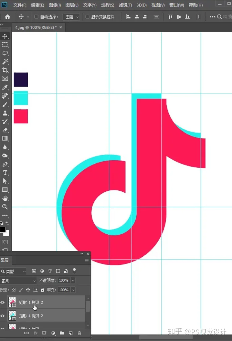This screenshot has width=232, height=341.
Task: Enable the 自动选择 checkbox
Action: pos(36,17)
